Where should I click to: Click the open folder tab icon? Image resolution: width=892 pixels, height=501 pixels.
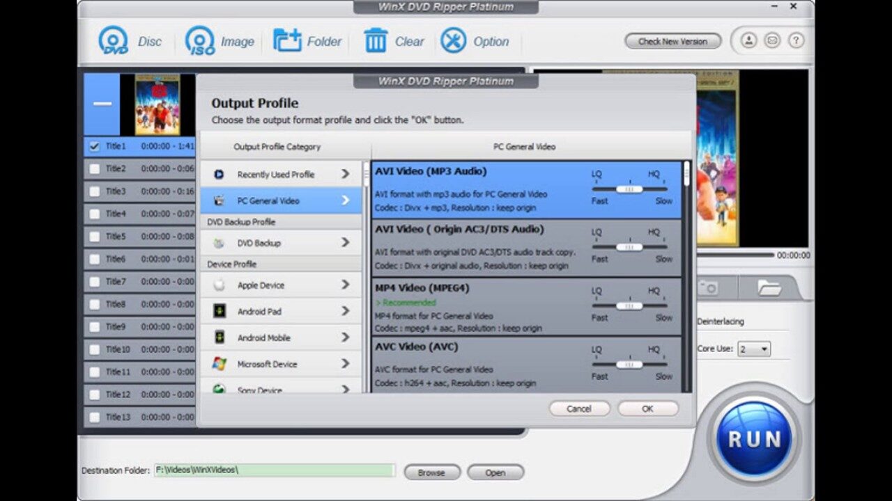point(769,288)
